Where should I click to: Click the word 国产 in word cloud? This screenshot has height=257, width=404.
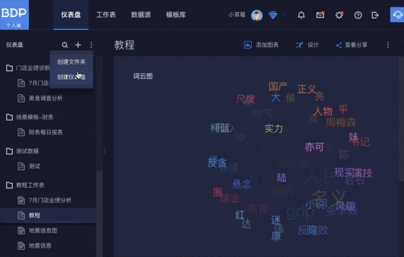(x=278, y=86)
